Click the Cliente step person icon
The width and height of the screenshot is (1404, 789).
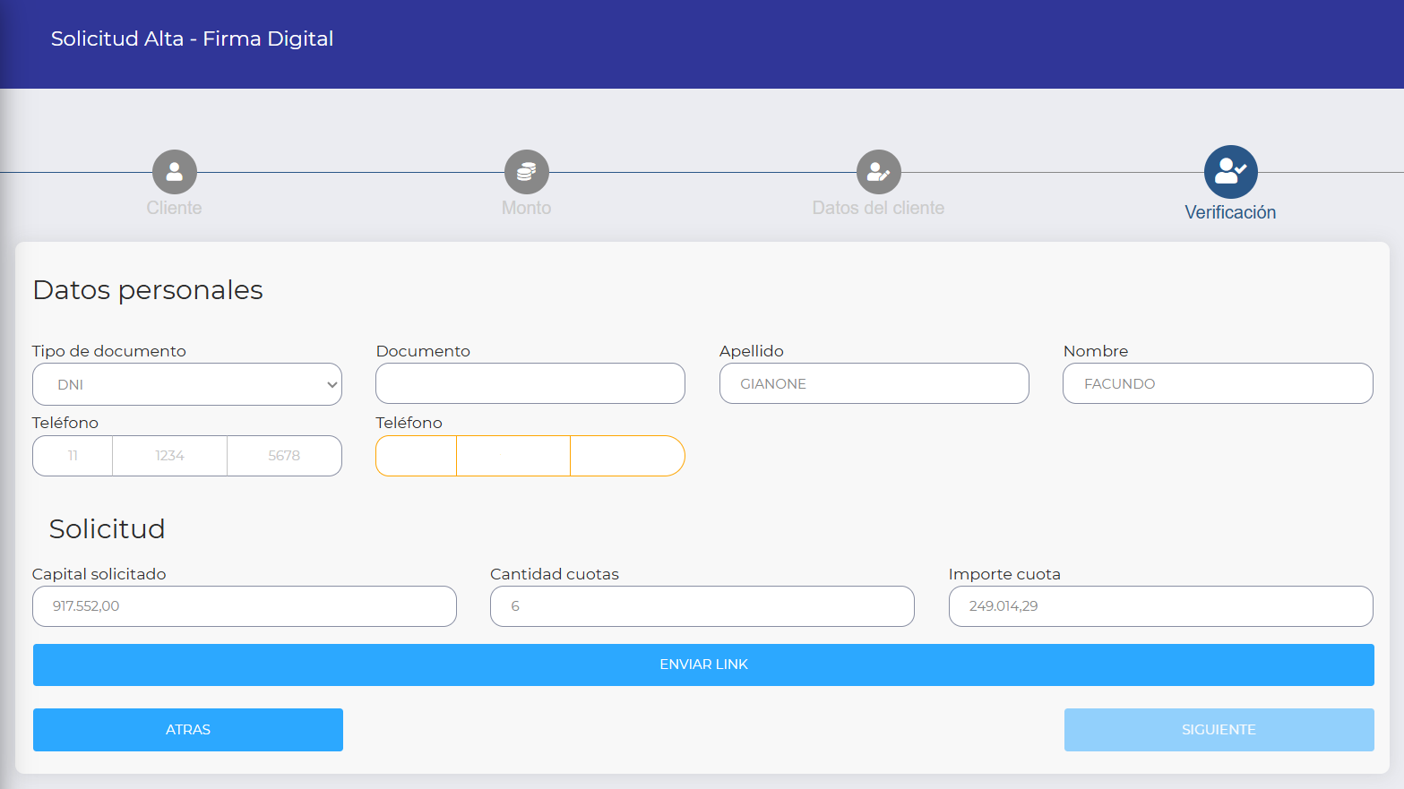pos(174,172)
